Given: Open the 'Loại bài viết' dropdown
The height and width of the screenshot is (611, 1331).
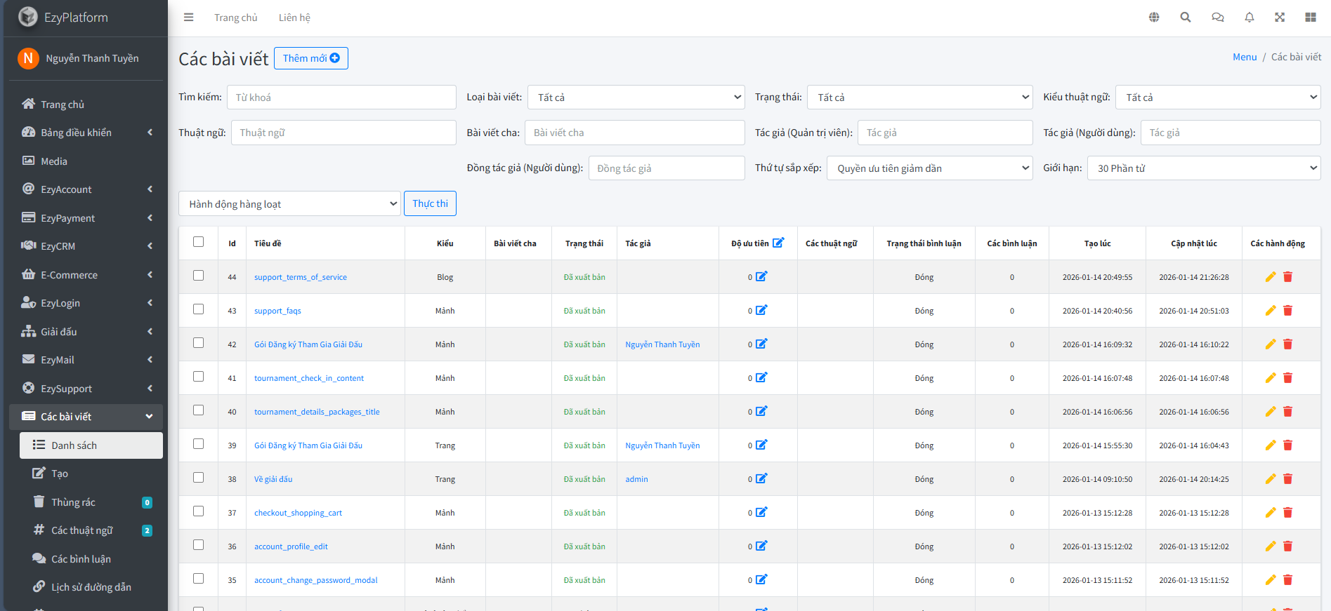Looking at the screenshot, I should [x=636, y=98].
